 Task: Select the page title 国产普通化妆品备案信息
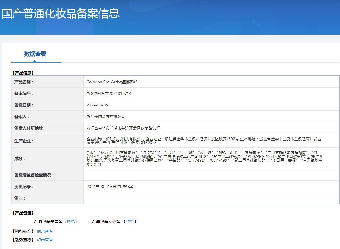click(x=61, y=13)
